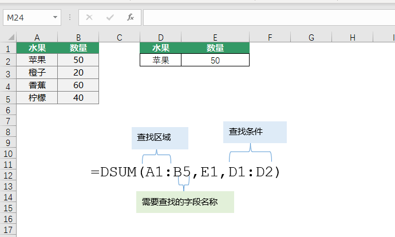Click cell A4 containing 香蕉
This screenshot has width=395, height=237.
[x=37, y=85]
